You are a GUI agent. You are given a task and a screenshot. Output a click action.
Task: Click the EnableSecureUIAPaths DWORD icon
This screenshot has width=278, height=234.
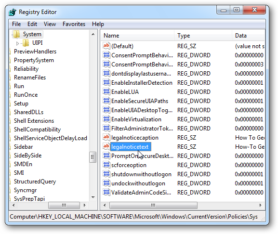tap(106, 101)
